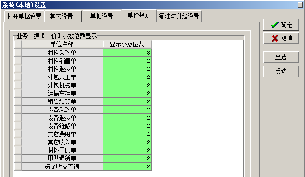Click the 全选 button

point(281,57)
